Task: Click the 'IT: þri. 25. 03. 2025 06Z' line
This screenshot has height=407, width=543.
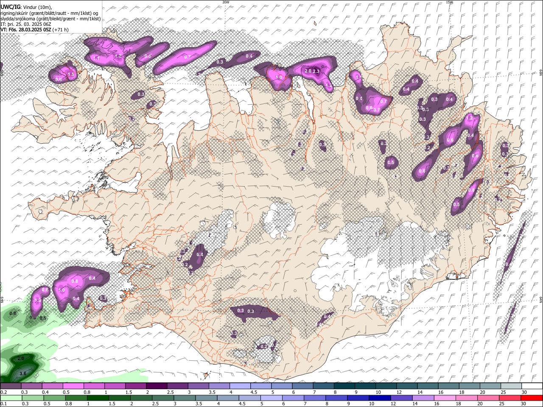Action: click(26, 24)
